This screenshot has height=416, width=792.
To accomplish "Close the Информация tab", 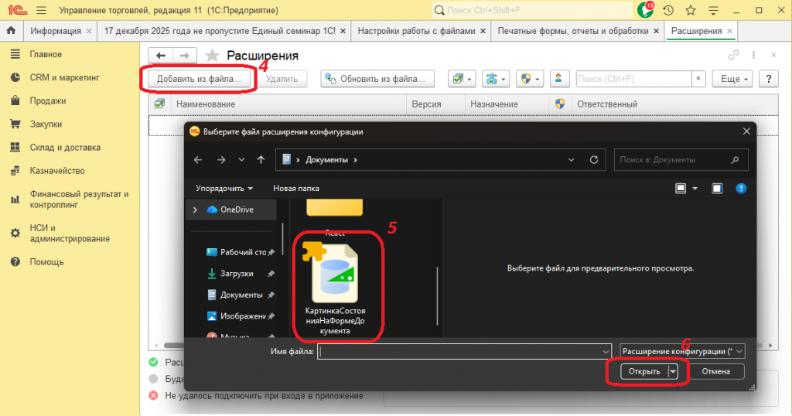I will [89, 31].
